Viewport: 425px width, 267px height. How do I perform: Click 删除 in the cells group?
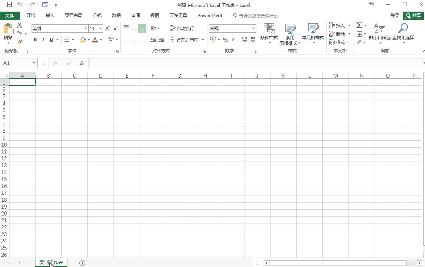tap(337, 34)
